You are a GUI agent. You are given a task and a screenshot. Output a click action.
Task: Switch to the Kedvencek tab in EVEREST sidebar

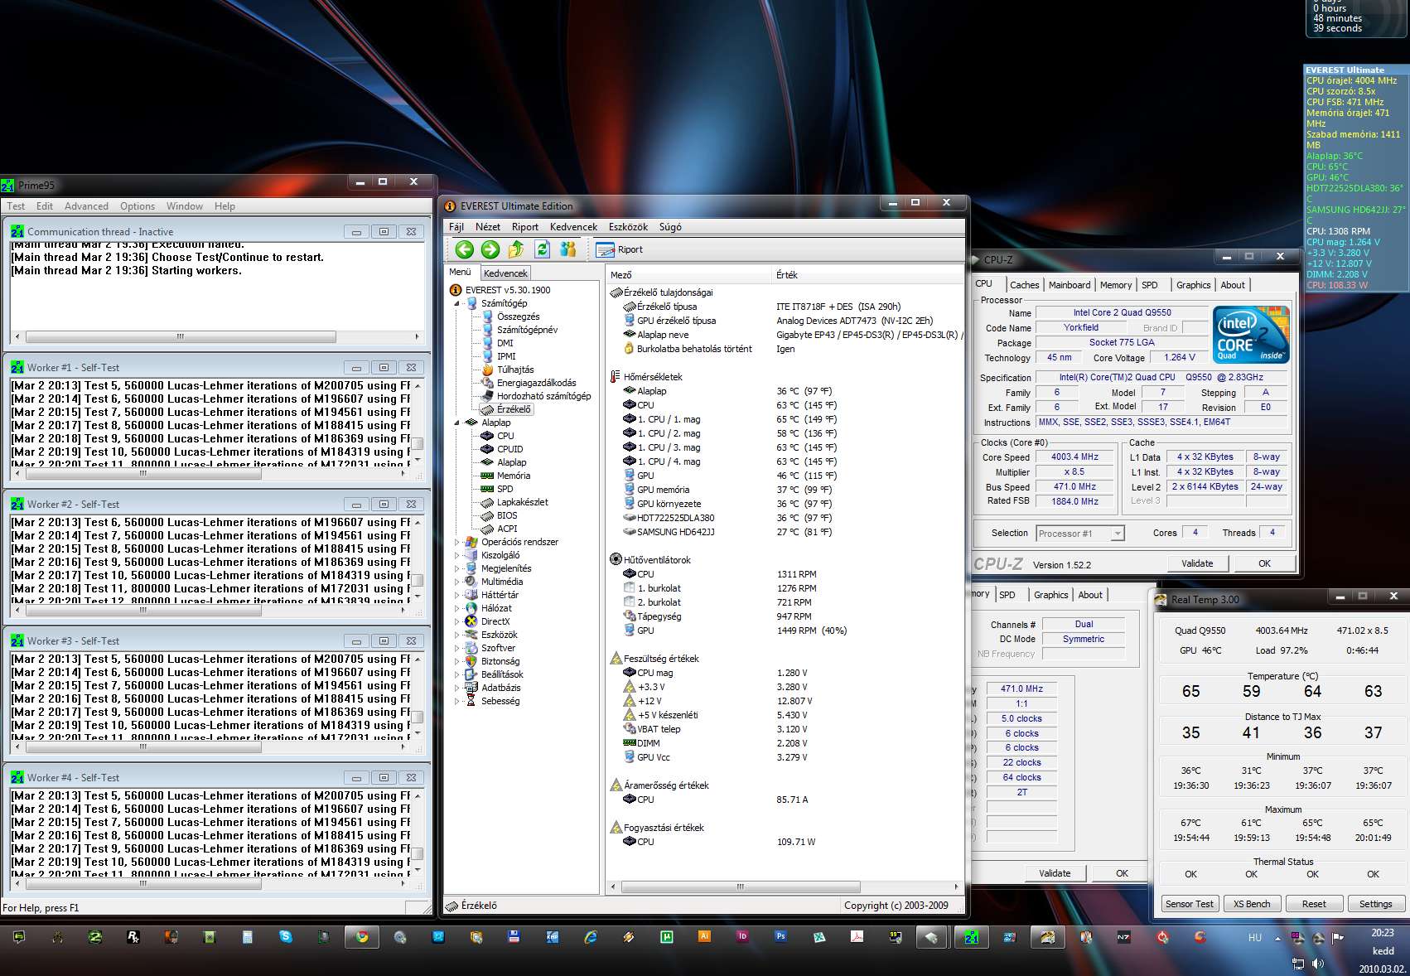(505, 273)
